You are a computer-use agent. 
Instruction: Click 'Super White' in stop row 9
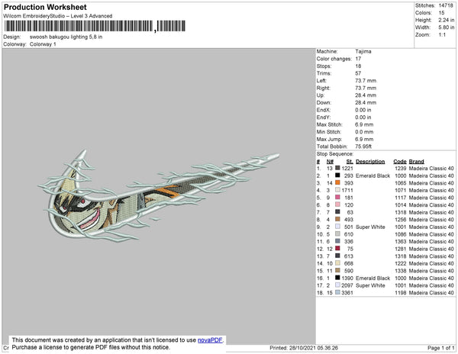pyautogui.click(x=370, y=227)
